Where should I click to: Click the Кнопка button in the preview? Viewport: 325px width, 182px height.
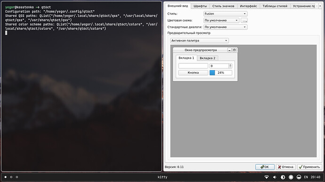coord(193,72)
